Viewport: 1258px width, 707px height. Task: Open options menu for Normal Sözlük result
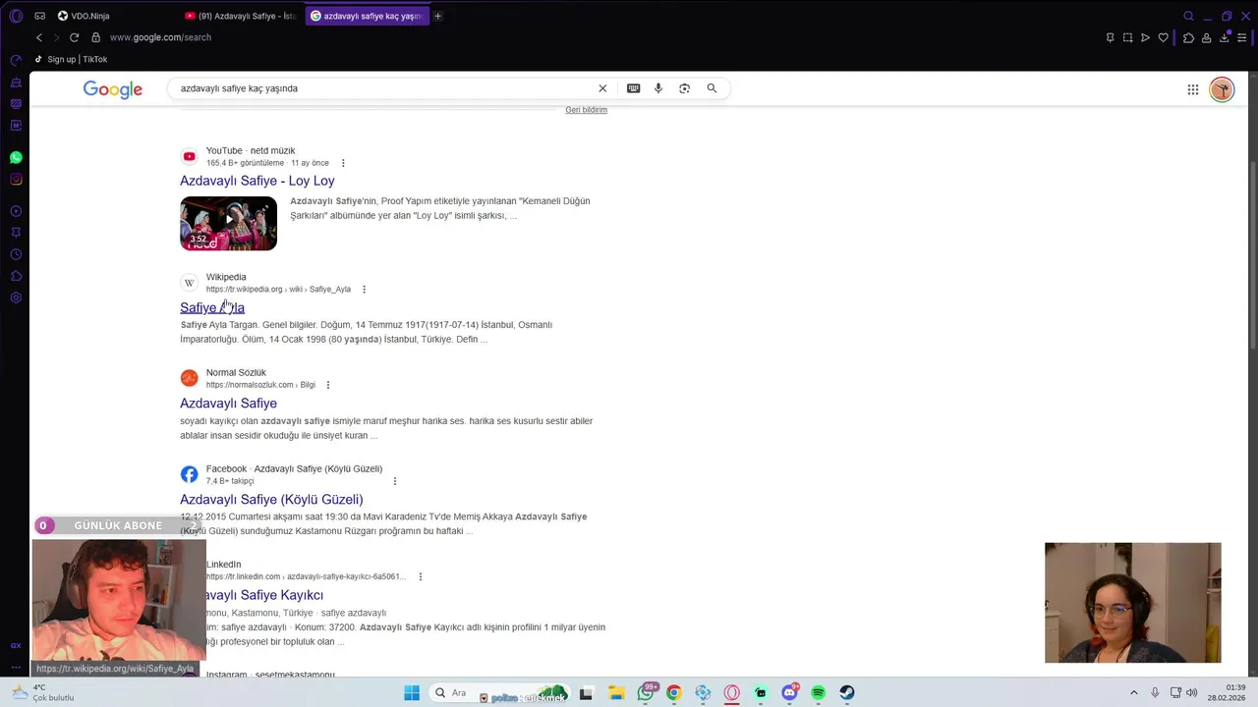(x=328, y=385)
